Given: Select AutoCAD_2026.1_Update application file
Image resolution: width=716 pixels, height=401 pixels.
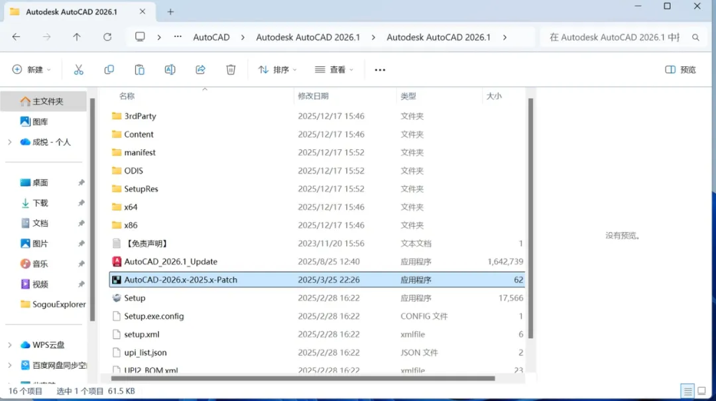Looking at the screenshot, I should 317,262.
